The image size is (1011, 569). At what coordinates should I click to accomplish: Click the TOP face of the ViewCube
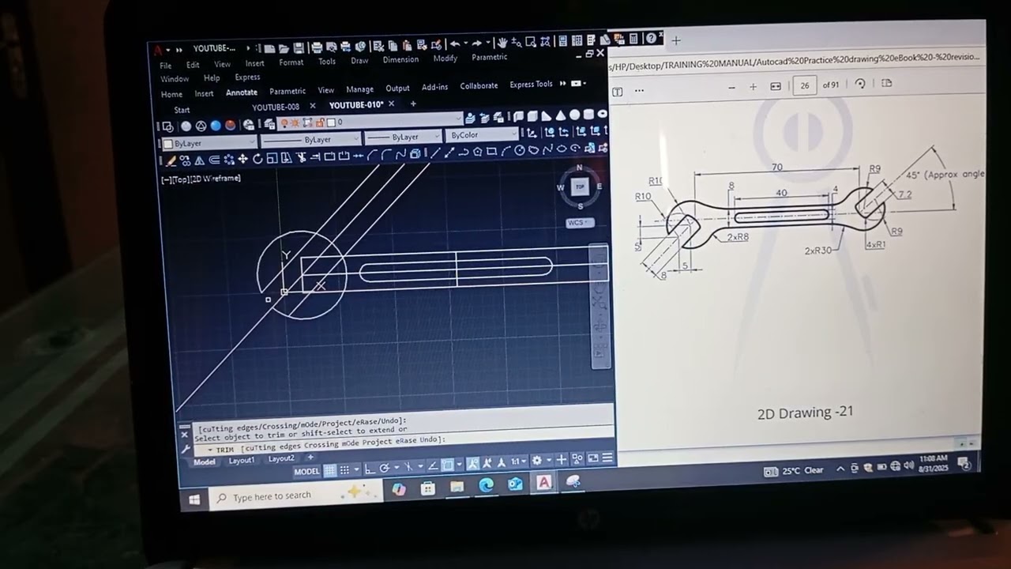pyautogui.click(x=580, y=187)
